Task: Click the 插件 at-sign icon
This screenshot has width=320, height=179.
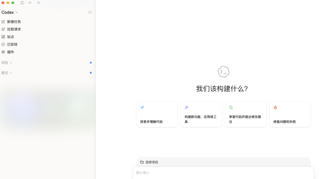Action: [3, 52]
